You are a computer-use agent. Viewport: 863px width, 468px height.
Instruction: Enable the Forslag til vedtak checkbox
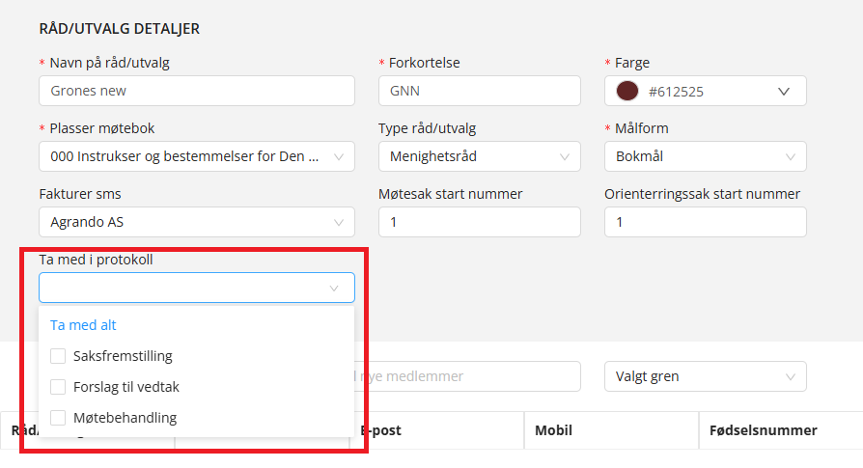point(58,387)
